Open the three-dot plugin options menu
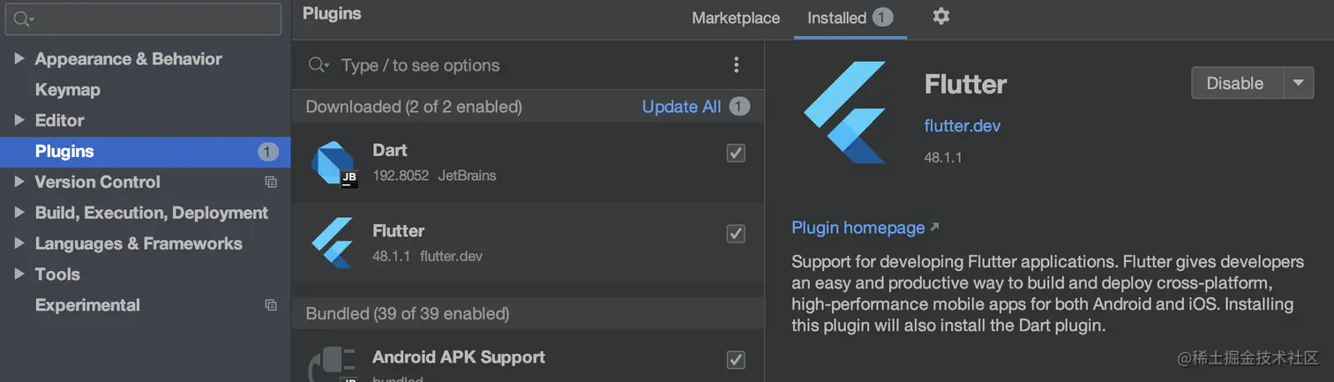Screen dimensions: 1334x382 click(736, 64)
